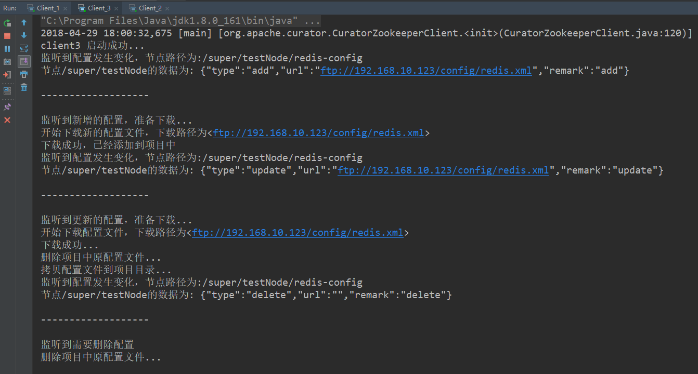
Task: Close the Client_1 tab
Action: pyautogui.click(x=64, y=8)
